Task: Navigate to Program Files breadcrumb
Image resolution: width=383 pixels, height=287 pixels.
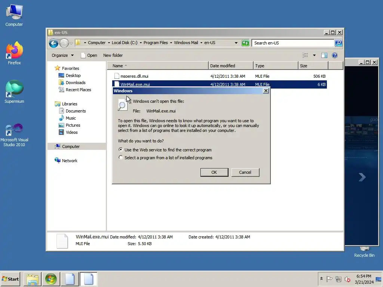Action: pos(156,43)
